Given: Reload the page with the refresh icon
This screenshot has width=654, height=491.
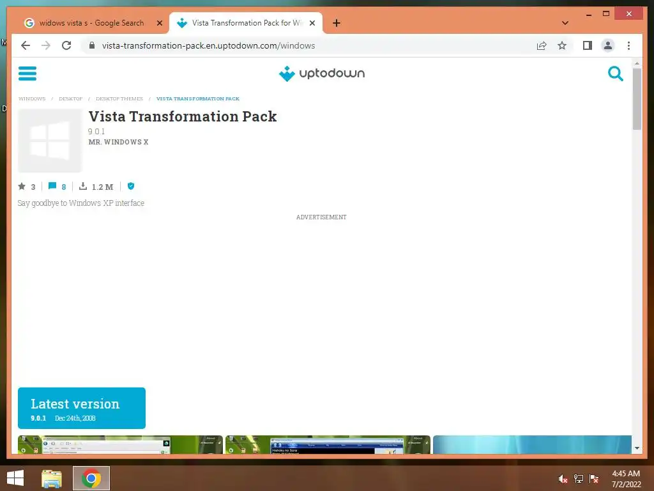Looking at the screenshot, I should pyautogui.click(x=66, y=45).
